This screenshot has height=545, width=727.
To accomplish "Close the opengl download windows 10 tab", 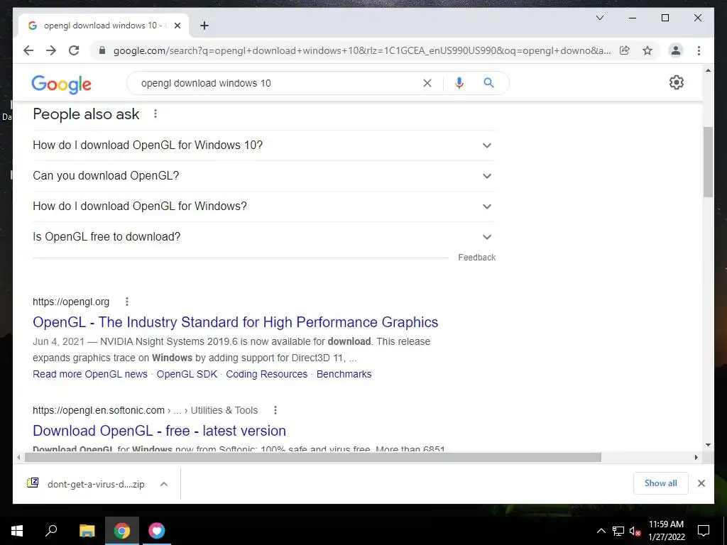I will click(x=177, y=26).
